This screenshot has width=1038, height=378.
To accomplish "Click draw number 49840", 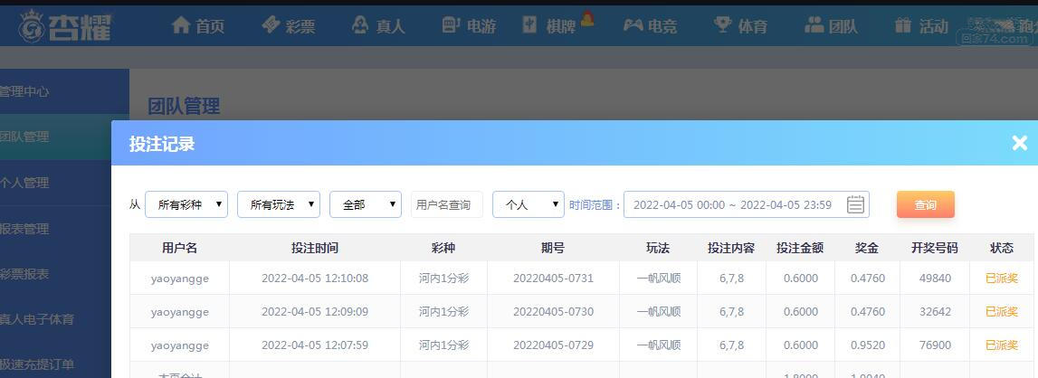I will [x=935, y=278].
